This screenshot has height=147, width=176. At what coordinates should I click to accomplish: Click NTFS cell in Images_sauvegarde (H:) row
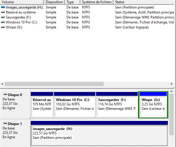point(86,7)
